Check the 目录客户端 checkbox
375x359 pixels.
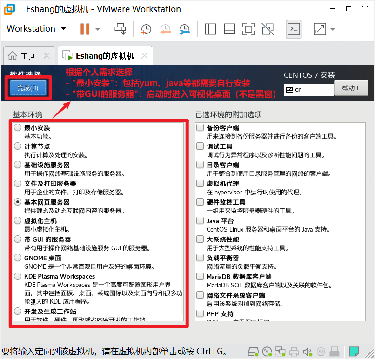[200, 165]
